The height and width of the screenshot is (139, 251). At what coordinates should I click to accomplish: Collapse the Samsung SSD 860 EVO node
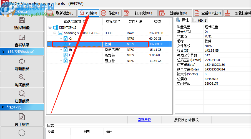[55, 33]
